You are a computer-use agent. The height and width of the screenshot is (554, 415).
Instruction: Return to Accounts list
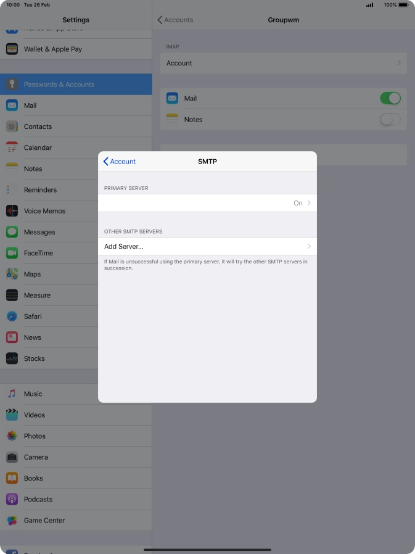(x=175, y=20)
